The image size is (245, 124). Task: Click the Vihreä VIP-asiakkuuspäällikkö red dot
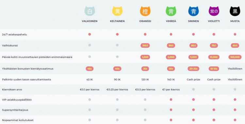(x=171, y=99)
